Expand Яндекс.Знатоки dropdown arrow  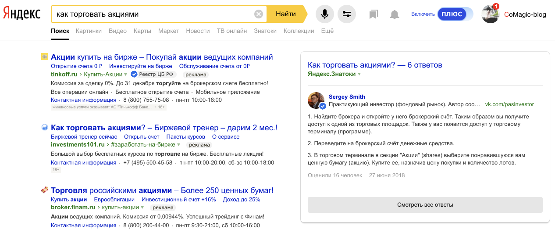(x=359, y=74)
